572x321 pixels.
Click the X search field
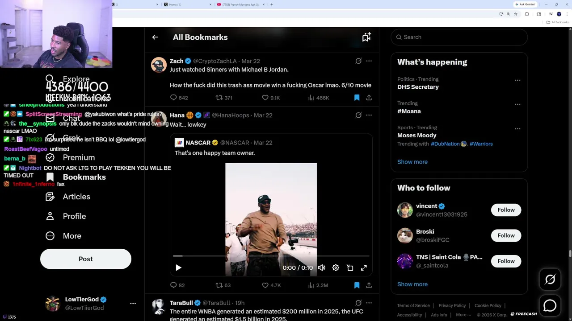tap(459, 37)
